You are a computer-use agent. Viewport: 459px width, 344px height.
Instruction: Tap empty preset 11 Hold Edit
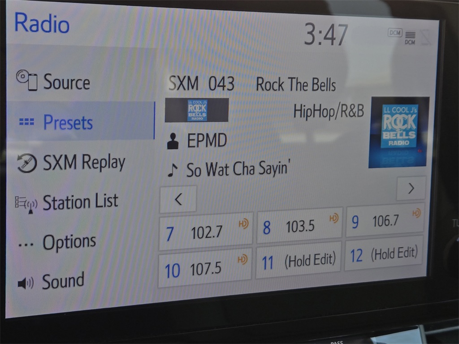(x=299, y=261)
